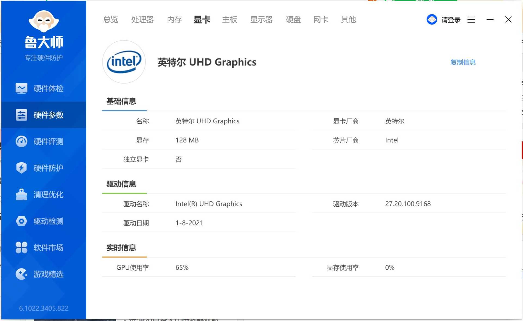This screenshot has height=321, width=523.
Task: Click the user avatar icon
Action: pos(431,20)
